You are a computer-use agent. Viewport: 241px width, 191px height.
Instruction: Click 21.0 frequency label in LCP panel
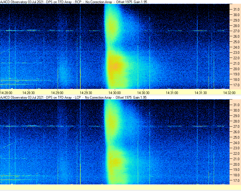pyautogui.click(x=236, y=159)
